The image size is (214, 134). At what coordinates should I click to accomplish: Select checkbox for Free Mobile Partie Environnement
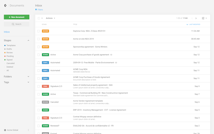tap(39, 63)
